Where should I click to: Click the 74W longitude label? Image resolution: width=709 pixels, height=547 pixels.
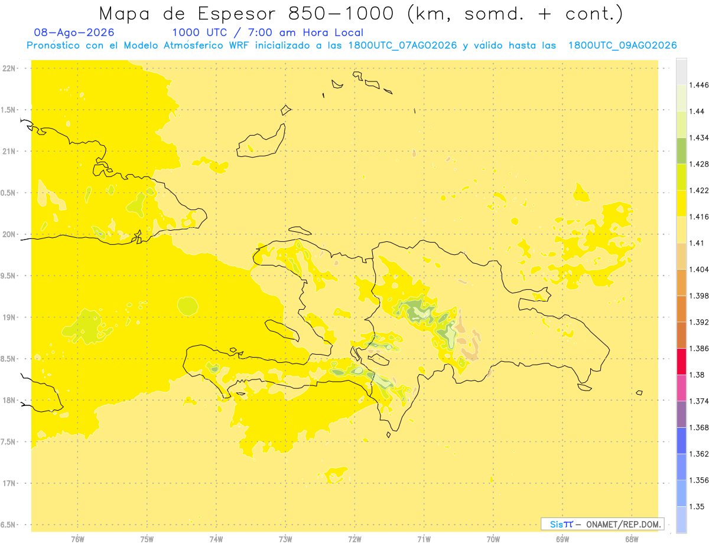[216, 539]
